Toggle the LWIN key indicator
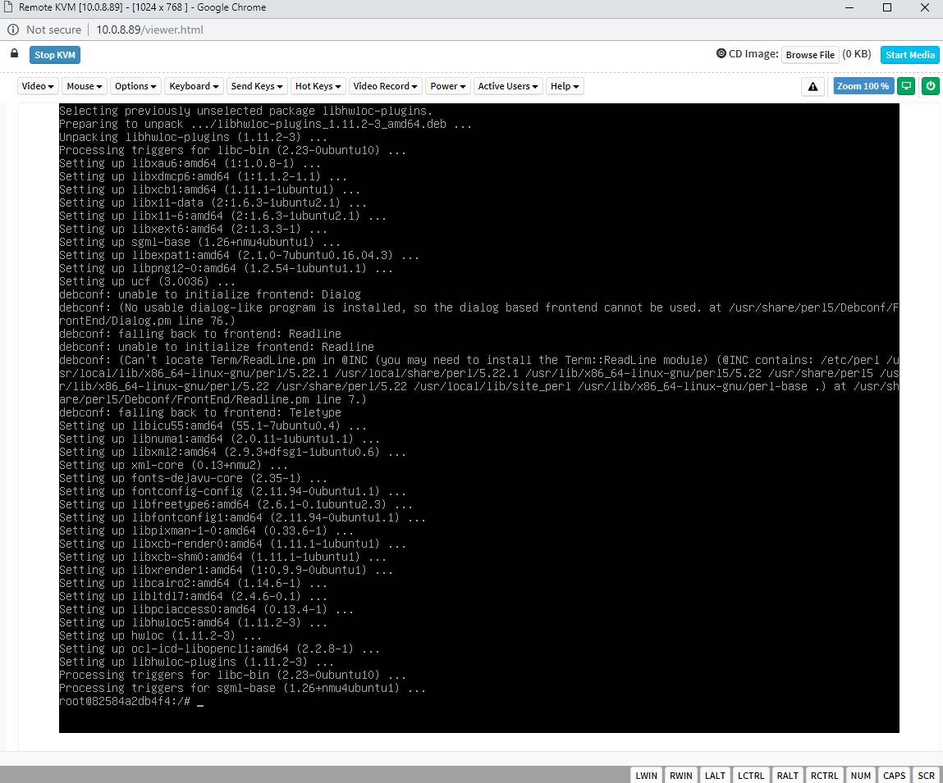 647,775
